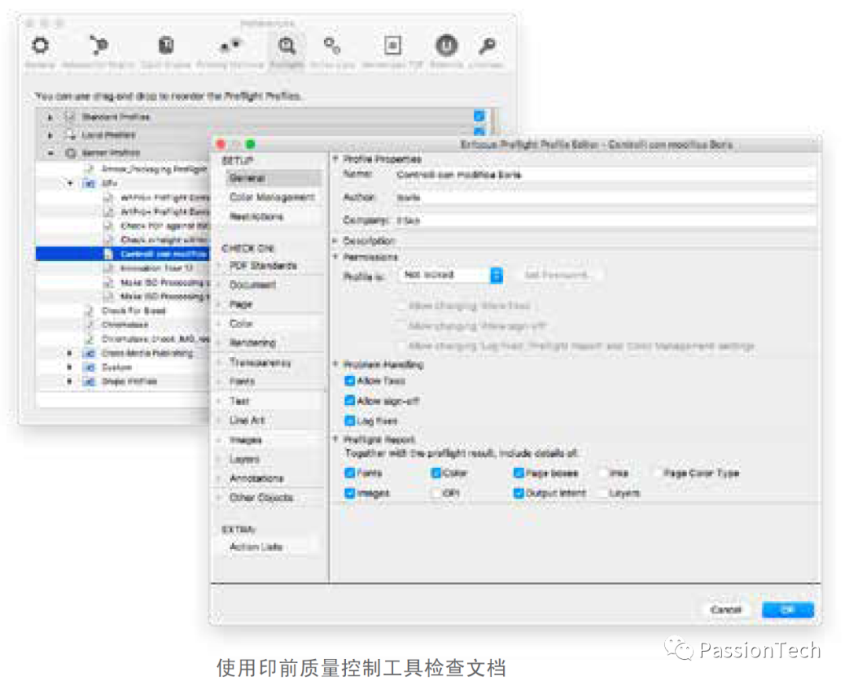Collapse the Problem Handling section
The width and height of the screenshot is (849, 685).
point(335,364)
